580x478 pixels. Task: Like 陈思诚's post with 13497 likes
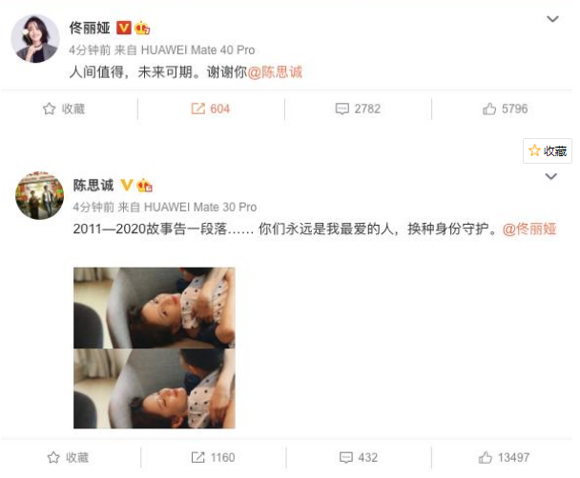[504, 458]
